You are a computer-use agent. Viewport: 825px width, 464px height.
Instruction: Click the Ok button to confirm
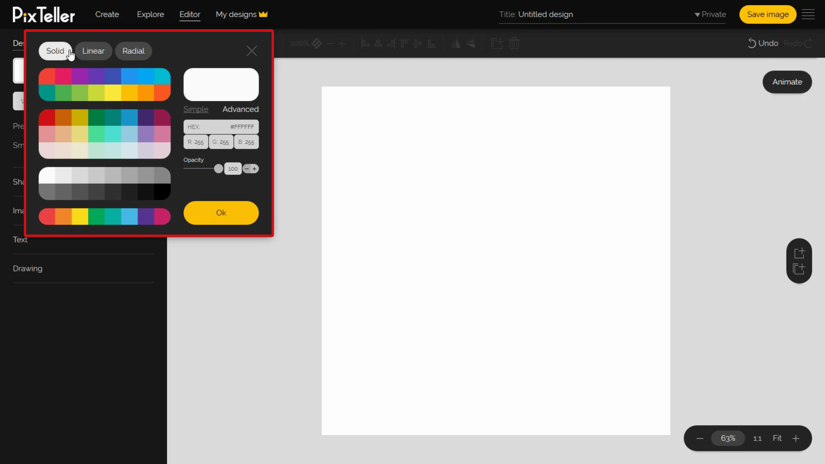(221, 213)
